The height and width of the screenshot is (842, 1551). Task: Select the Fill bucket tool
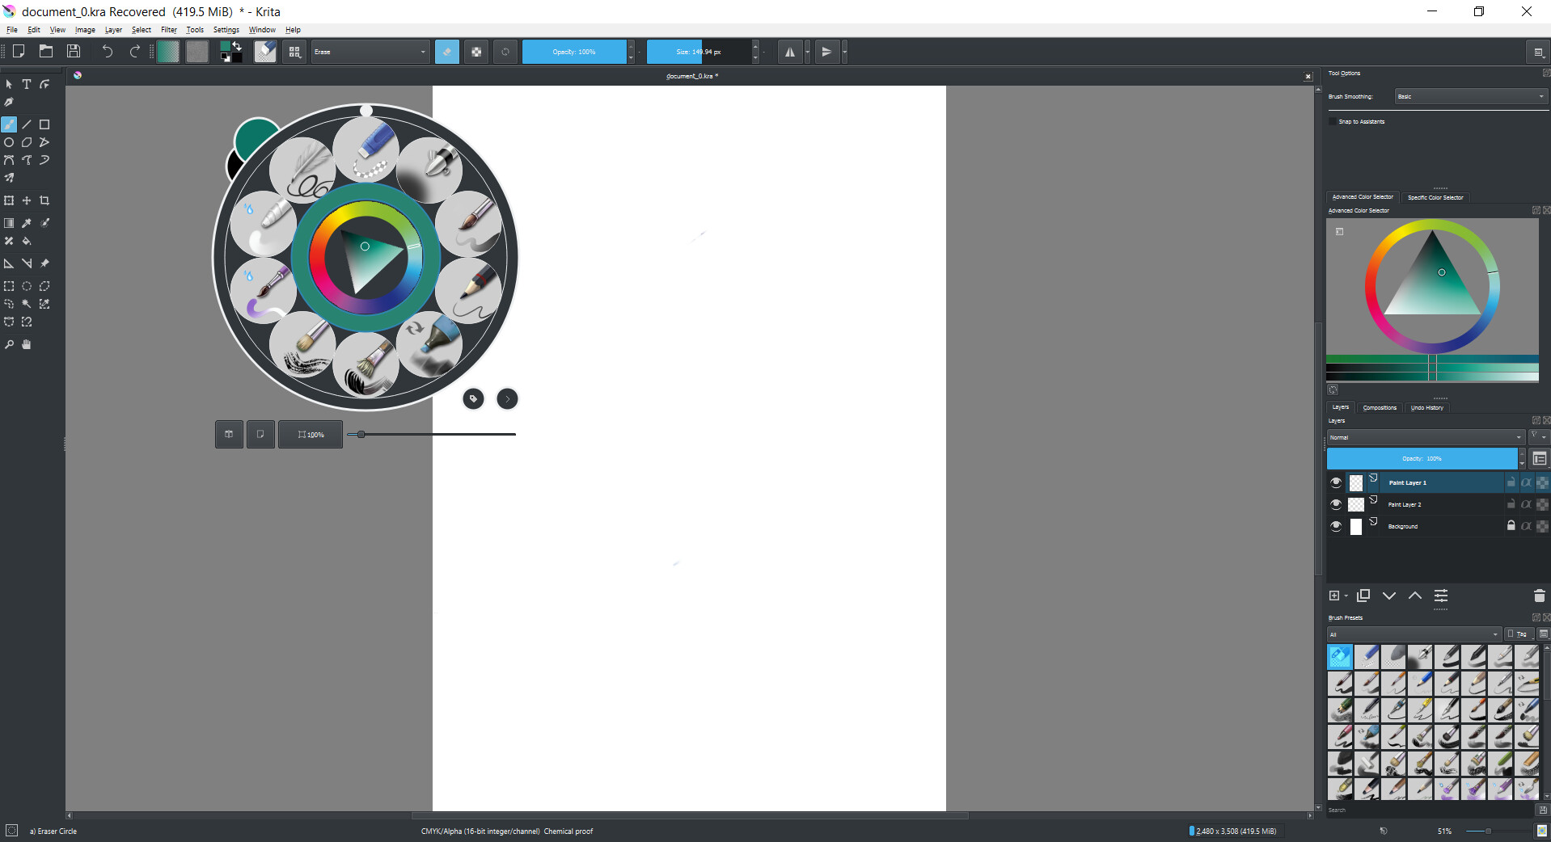(x=27, y=241)
